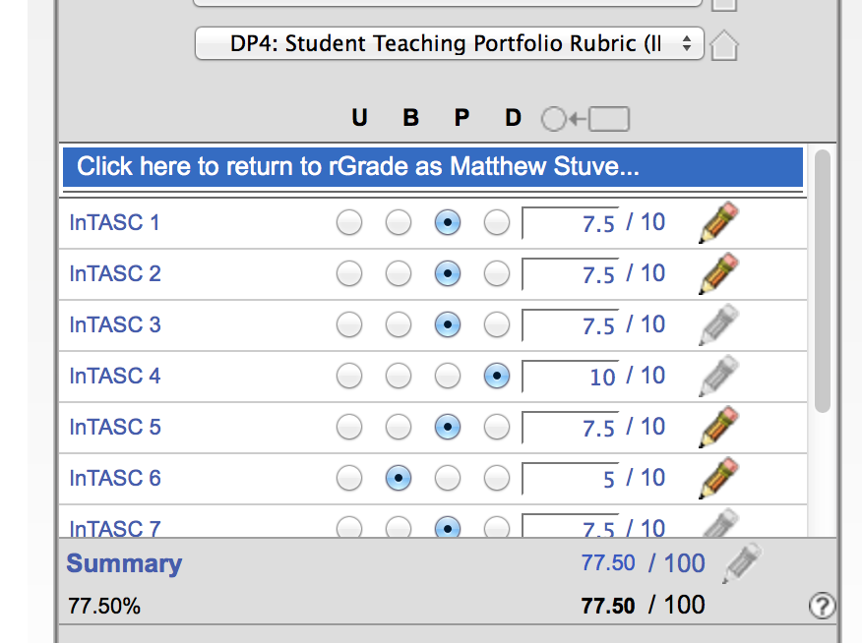Click the InTASC 6 score input field
The image size is (862, 643).
point(571,479)
